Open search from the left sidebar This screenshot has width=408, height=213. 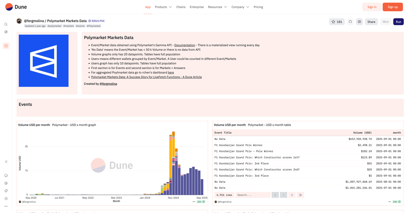(x=6, y=24)
